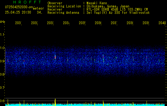Click the 2034 time axis label

click(66, 23)
